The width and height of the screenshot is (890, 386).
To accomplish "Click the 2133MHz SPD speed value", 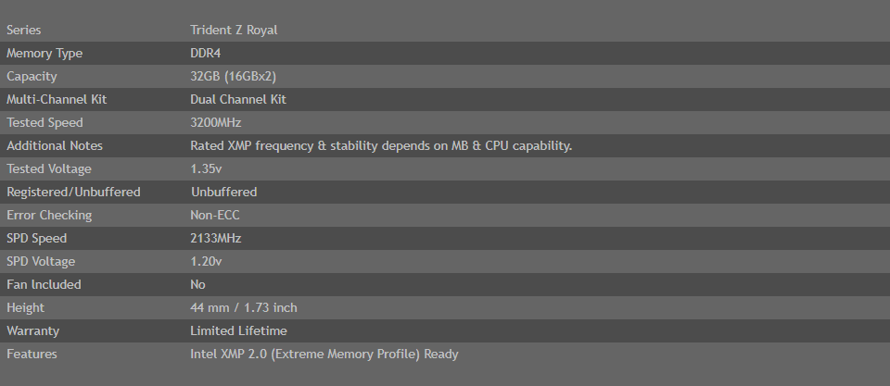I will (x=216, y=239).
